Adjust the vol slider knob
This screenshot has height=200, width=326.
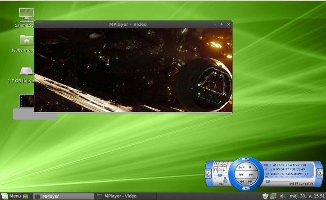(225, 181)
